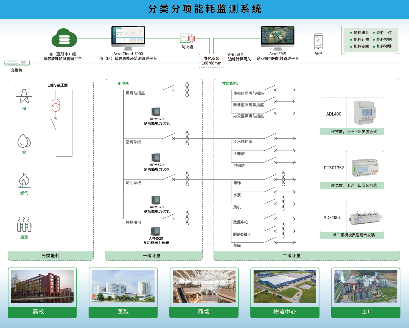Click the 高校 campus photo

click(42, 287)
